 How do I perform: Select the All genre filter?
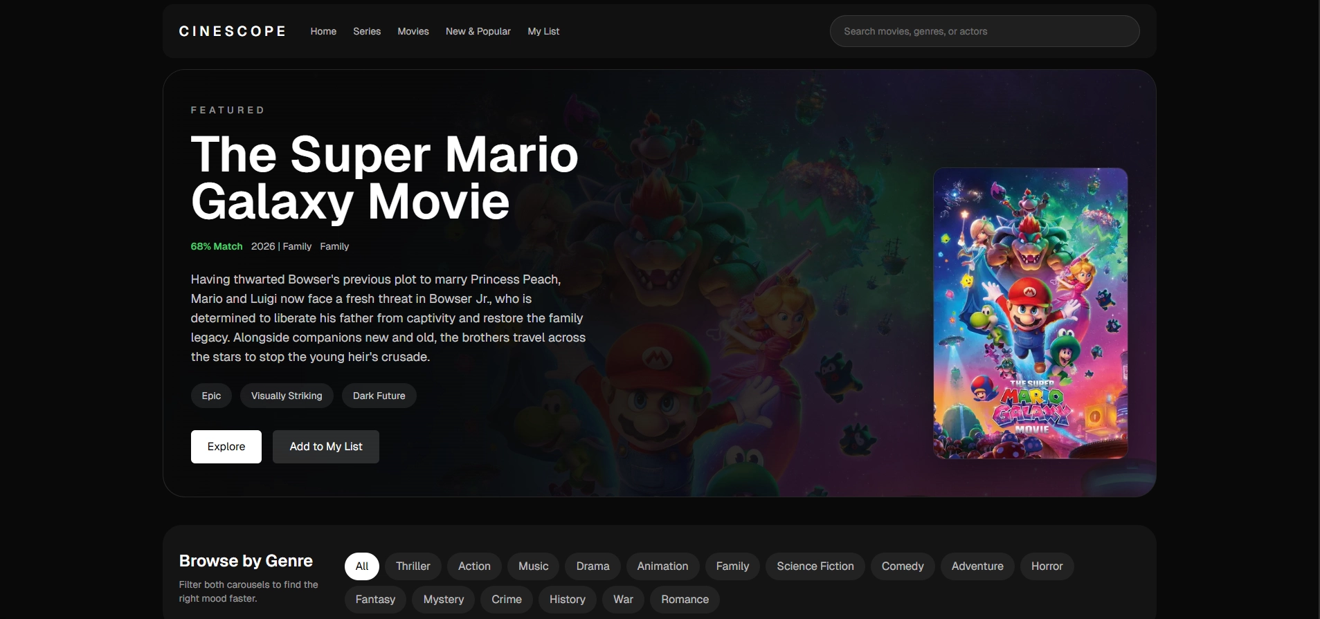point(362,566)
